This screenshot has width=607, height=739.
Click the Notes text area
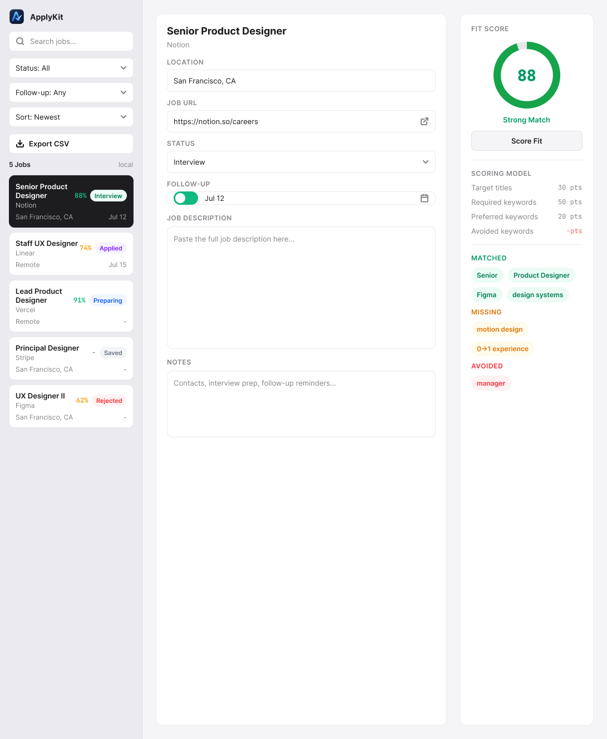[x=301, y=404]
